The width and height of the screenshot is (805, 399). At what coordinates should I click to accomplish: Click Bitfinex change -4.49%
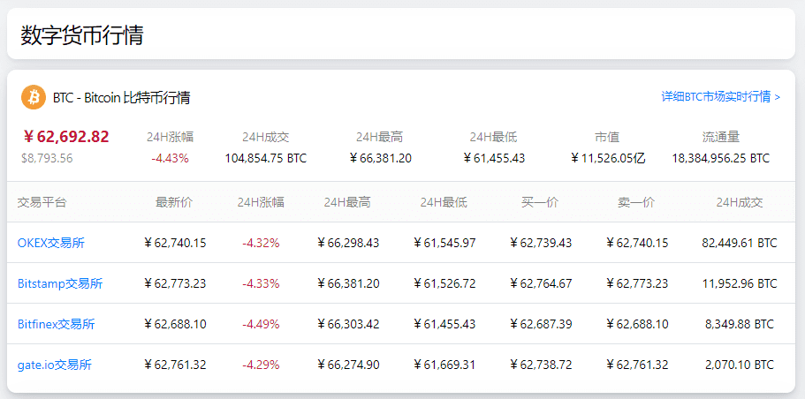coord(261,324)
